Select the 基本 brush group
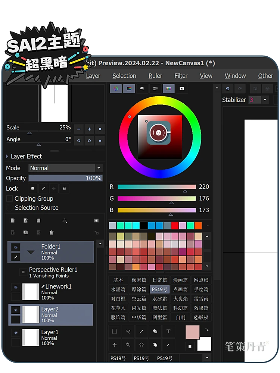This screenshot has height=373, width=280. point(118,280)
